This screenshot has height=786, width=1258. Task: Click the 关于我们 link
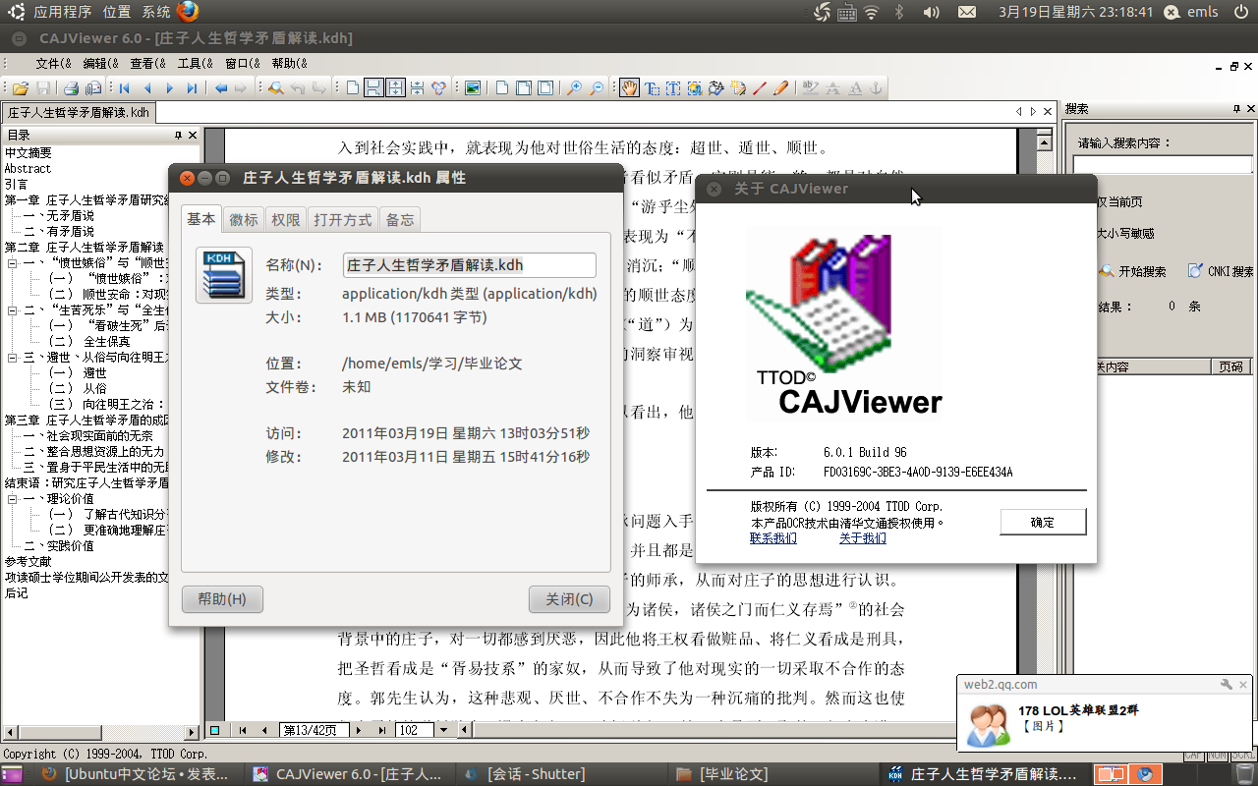(863, 537)
